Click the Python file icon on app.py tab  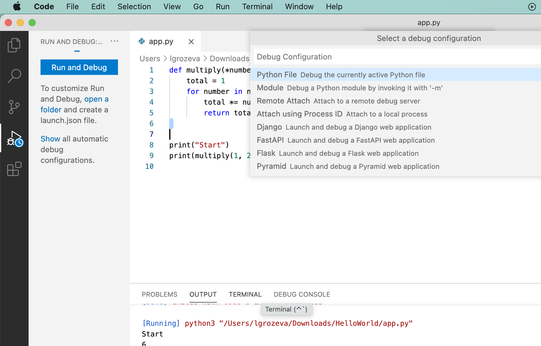[x=142, y=42]
